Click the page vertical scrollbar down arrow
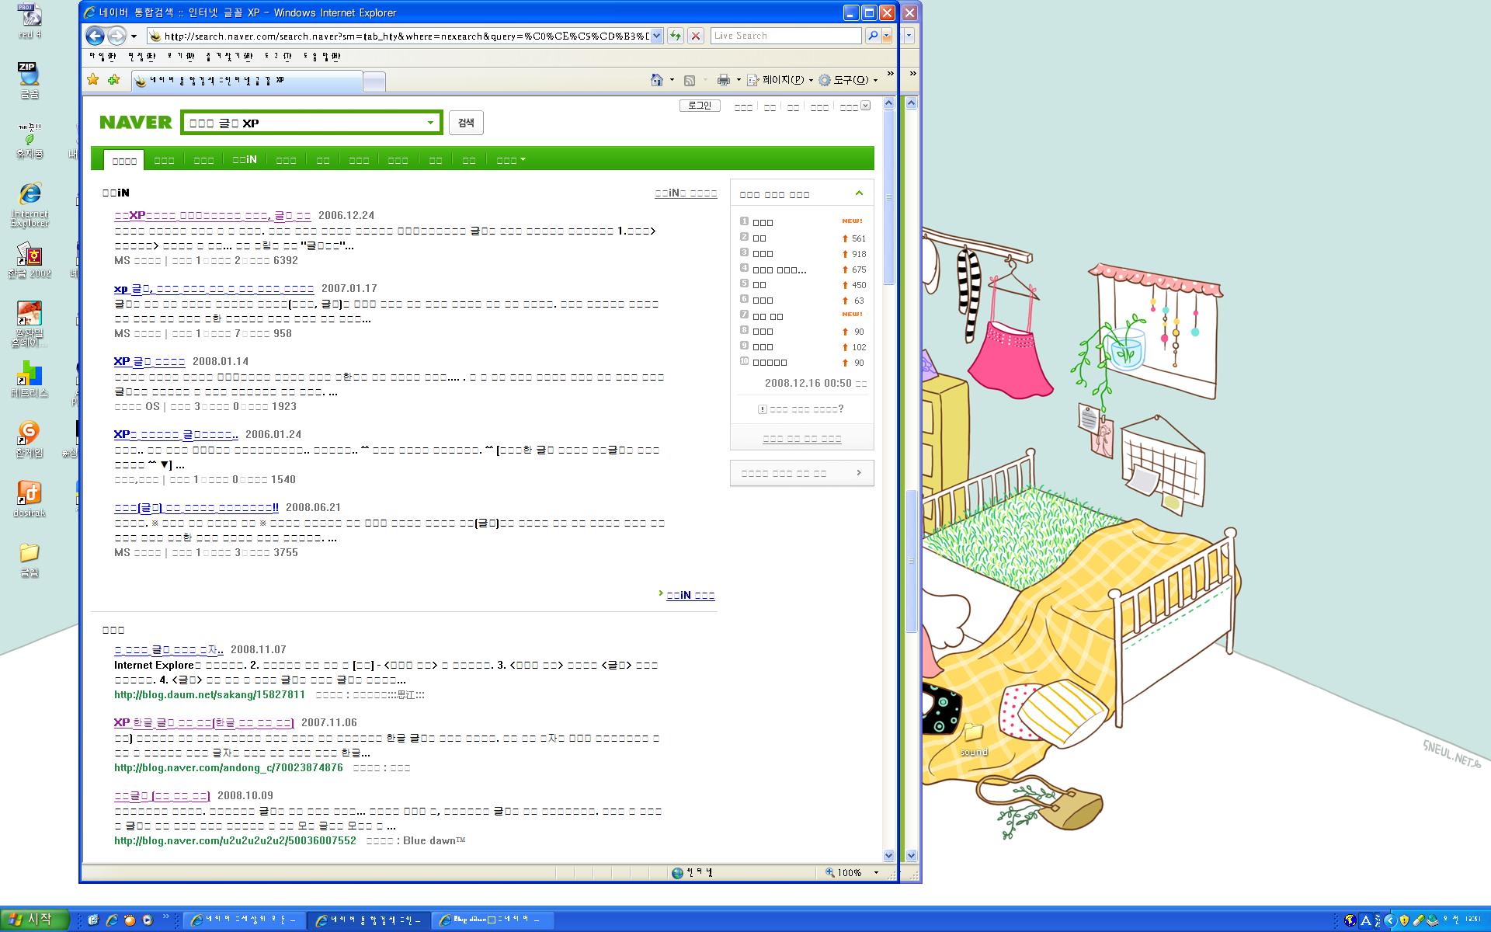This screenshot has width=1491, height=932. (x=889, y=855)
